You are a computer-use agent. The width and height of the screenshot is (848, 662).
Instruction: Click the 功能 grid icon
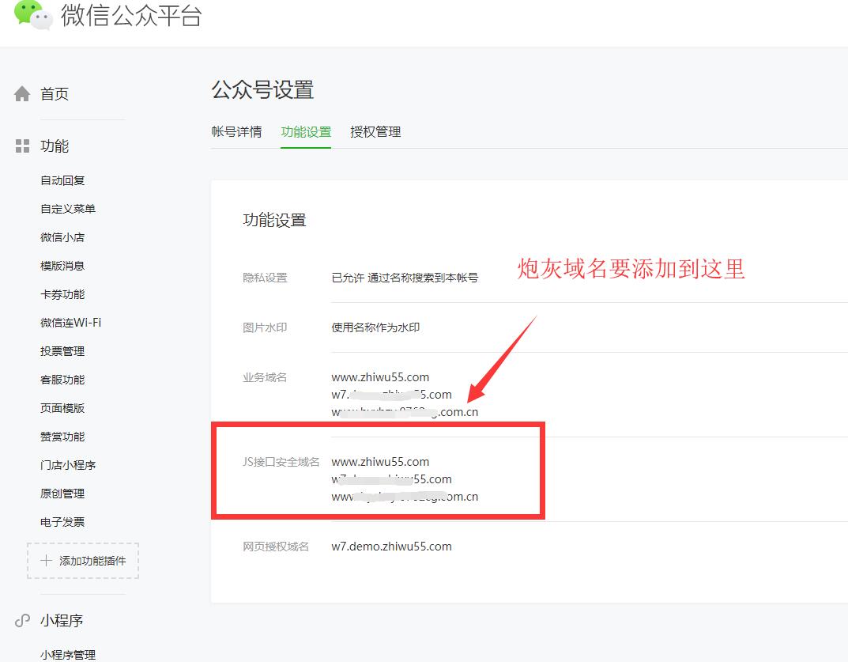[22, 146]
